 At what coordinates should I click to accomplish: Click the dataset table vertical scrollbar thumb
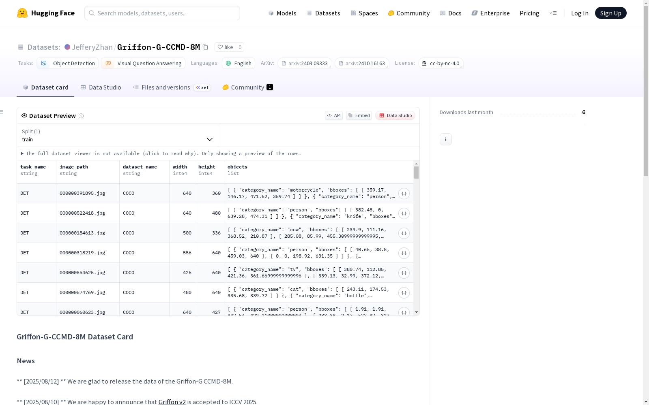416,173
